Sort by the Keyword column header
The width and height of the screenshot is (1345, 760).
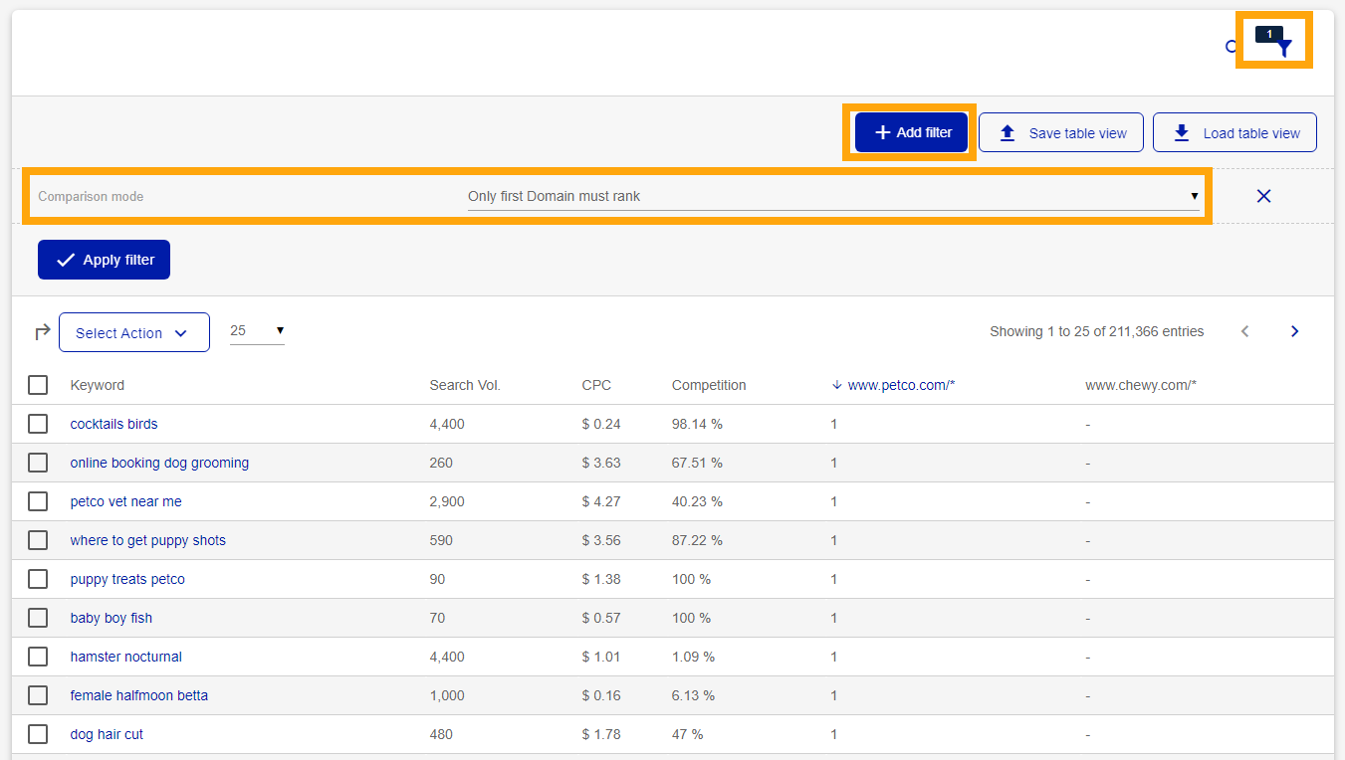pyautogui.click(x=98, y=385)
